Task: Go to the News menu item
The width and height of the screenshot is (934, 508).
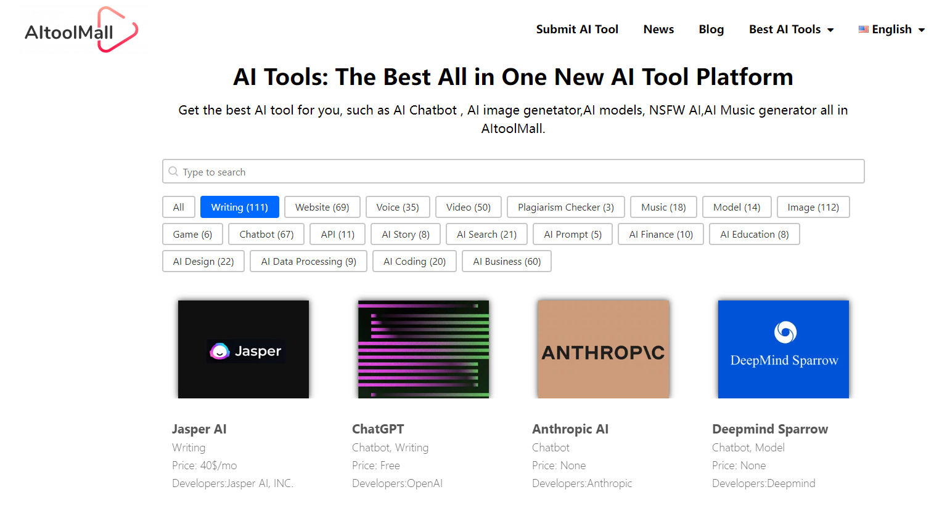Action: click(658, 30)
